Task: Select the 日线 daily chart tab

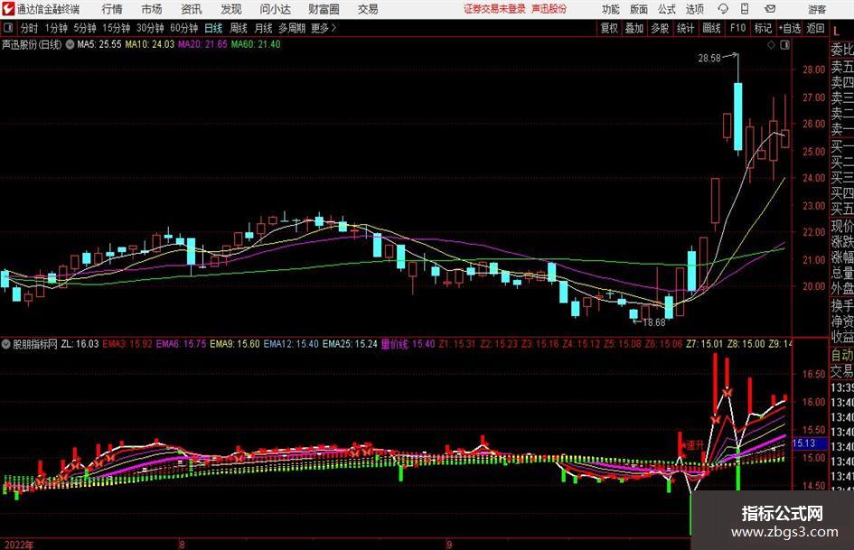Action: (x=213, y=28)
